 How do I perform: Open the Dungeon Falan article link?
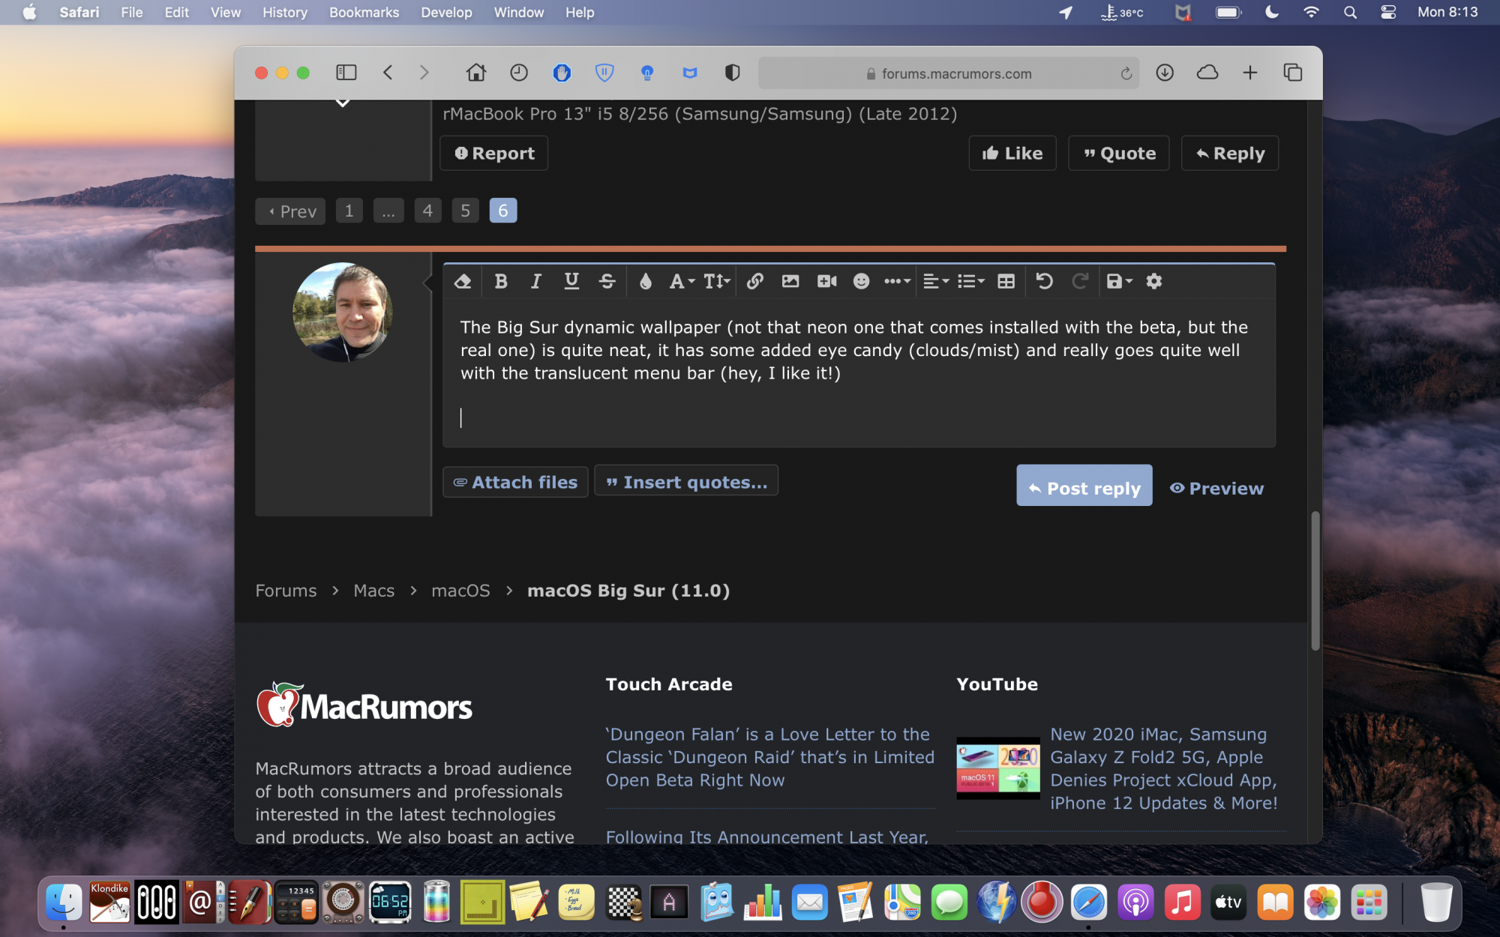tap(770, 757)
